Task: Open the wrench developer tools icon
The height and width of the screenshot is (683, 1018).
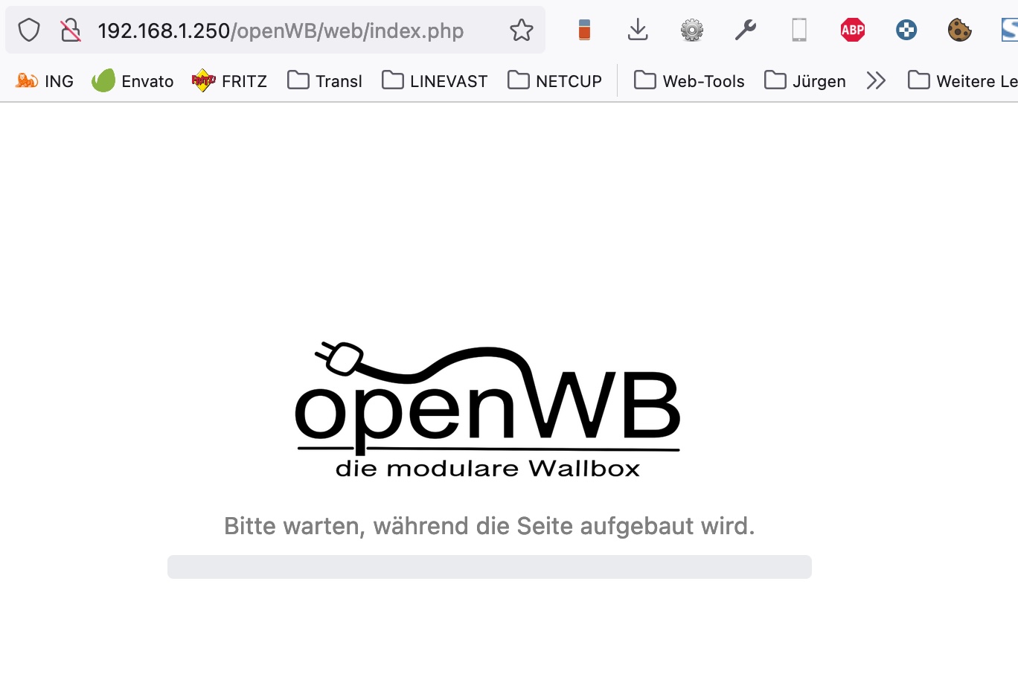Action: coord(745,30)
